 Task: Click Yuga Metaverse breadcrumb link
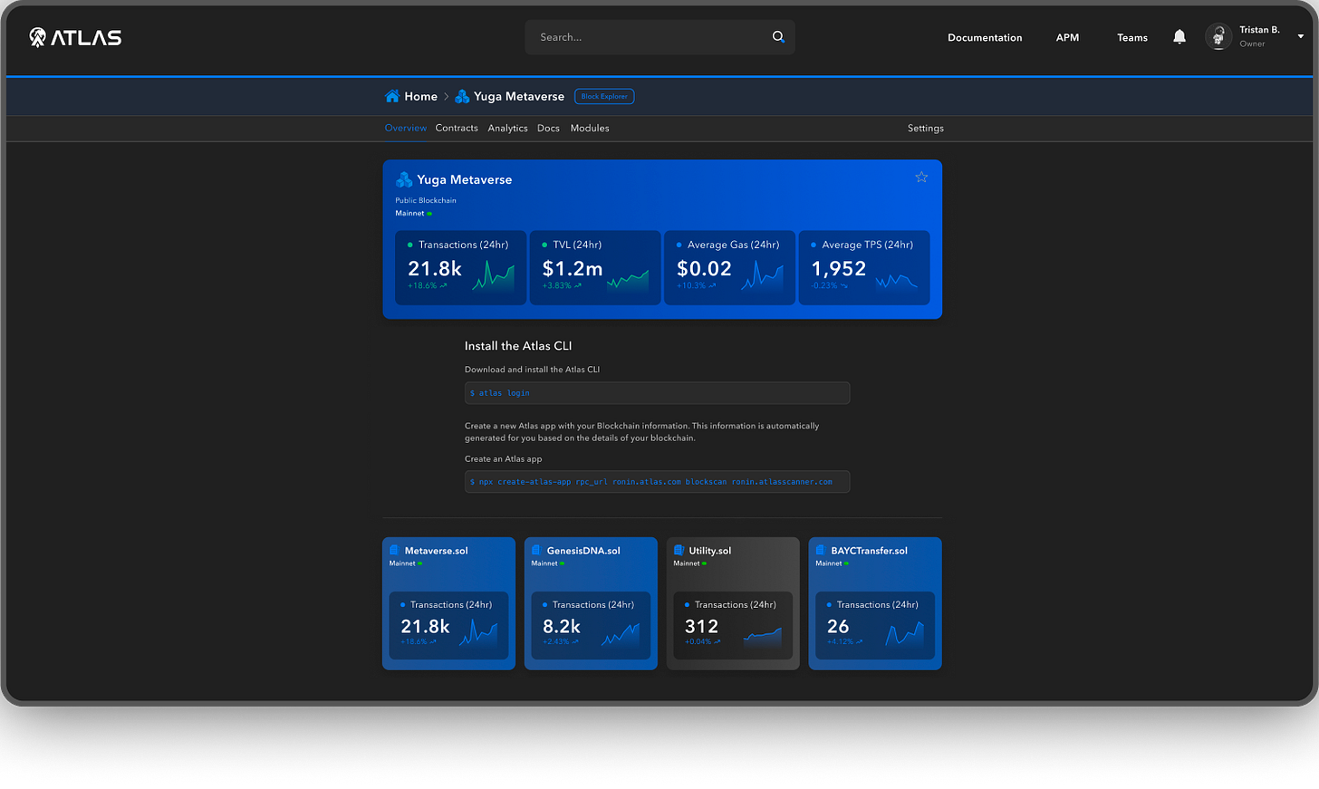[x=519, y=96]
